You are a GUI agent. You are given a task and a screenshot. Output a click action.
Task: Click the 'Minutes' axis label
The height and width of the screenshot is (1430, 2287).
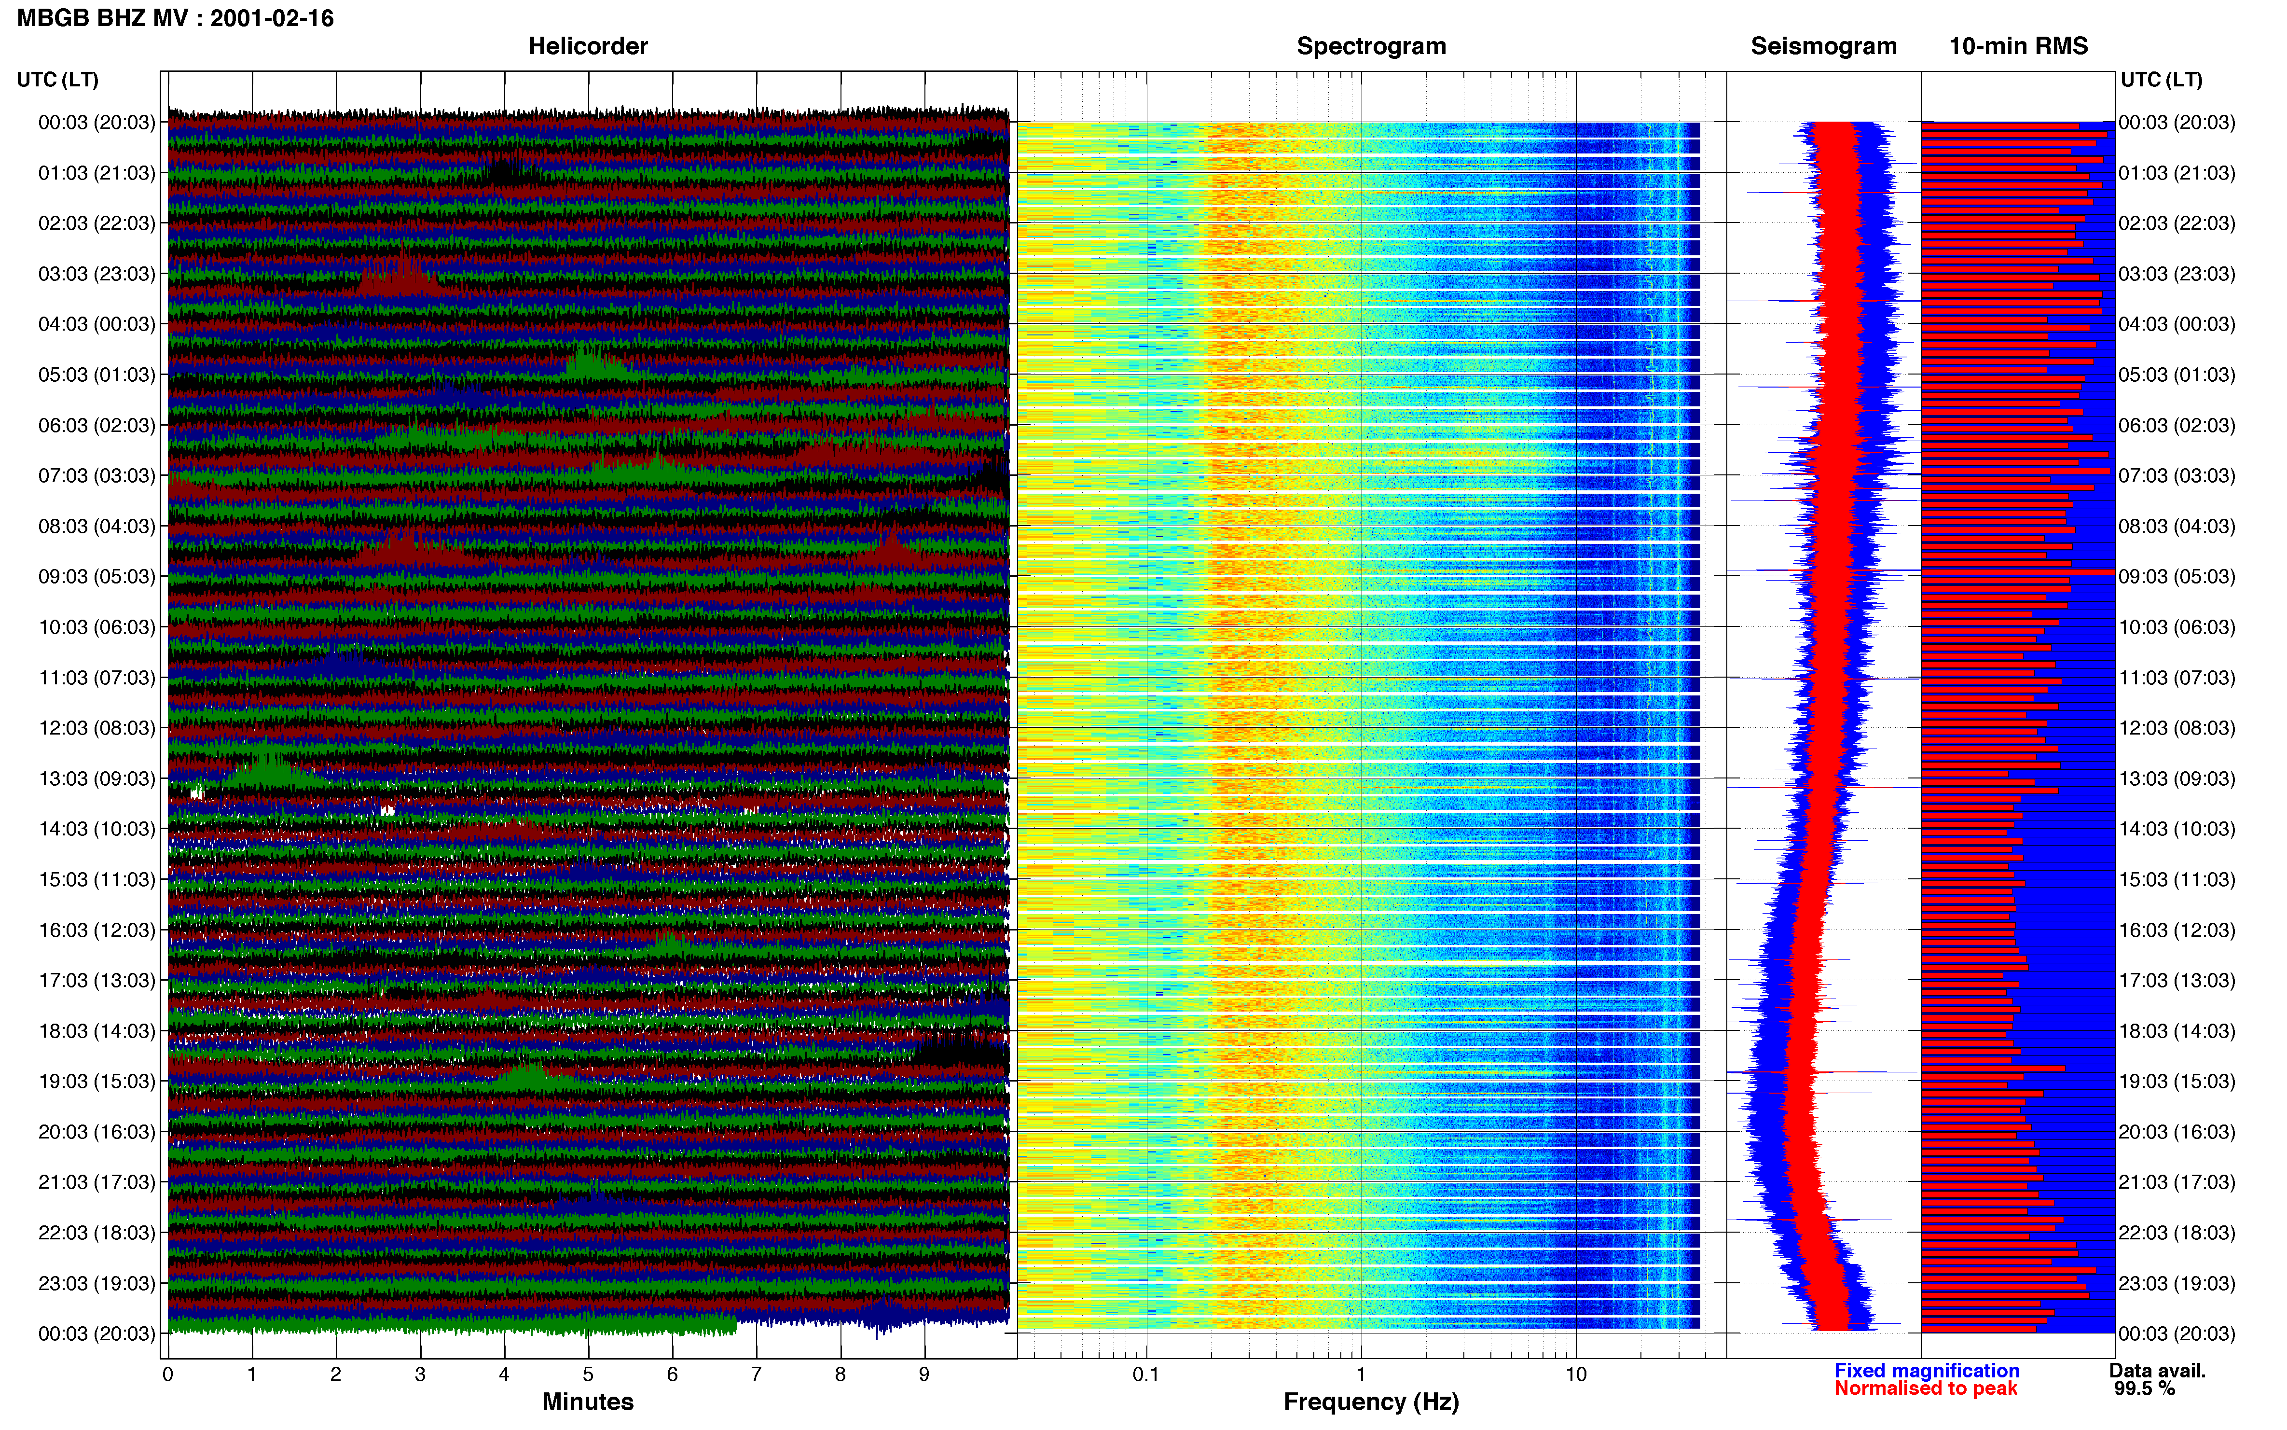[588, 1402]
